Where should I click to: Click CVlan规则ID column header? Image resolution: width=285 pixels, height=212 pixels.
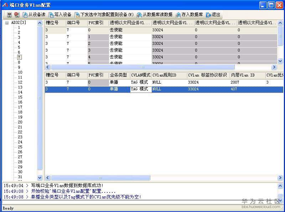169,75
